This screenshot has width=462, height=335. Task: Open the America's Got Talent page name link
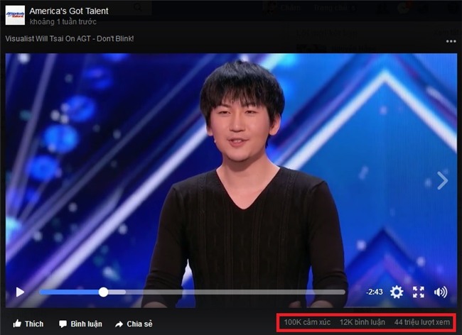(69, 11)
